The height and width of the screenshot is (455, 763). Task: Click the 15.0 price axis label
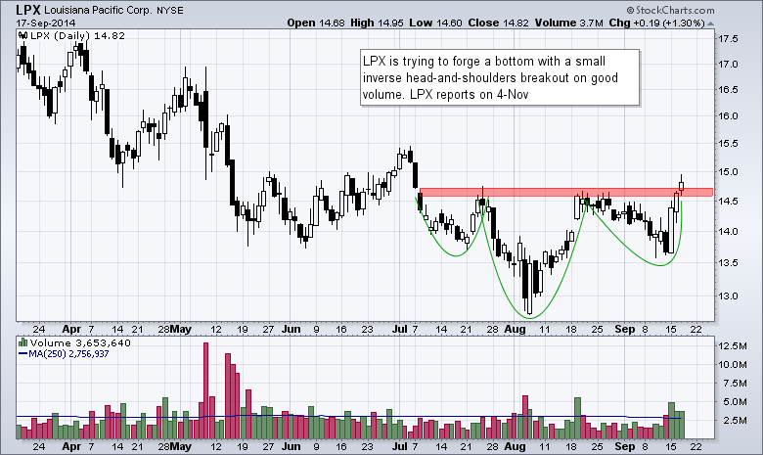(728, 172)
